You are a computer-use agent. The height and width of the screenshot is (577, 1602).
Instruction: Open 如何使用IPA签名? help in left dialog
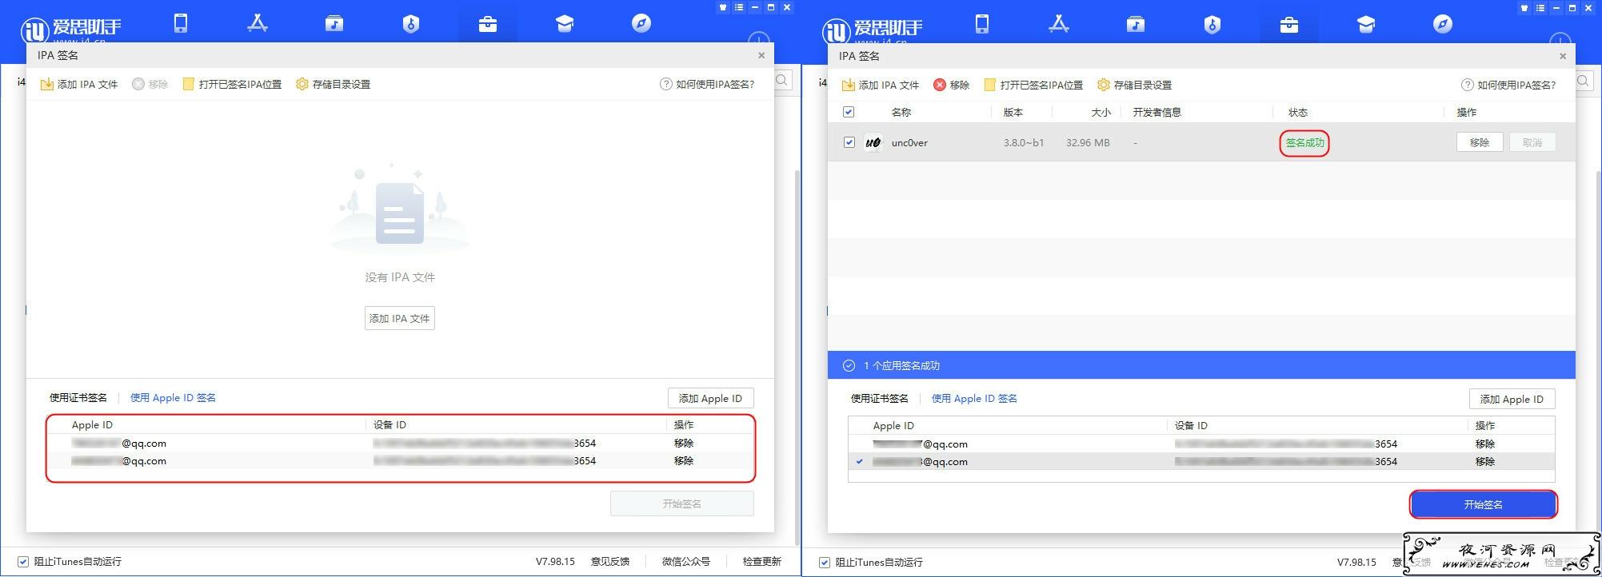707,84
